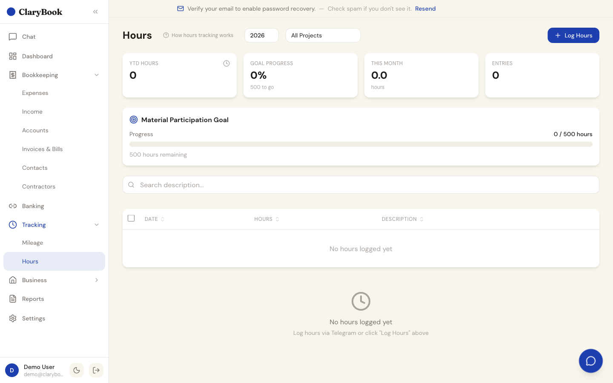This screenshot has width=613, height=383.
Task: Open the All Projects dropdown
Action: (323, 35)
